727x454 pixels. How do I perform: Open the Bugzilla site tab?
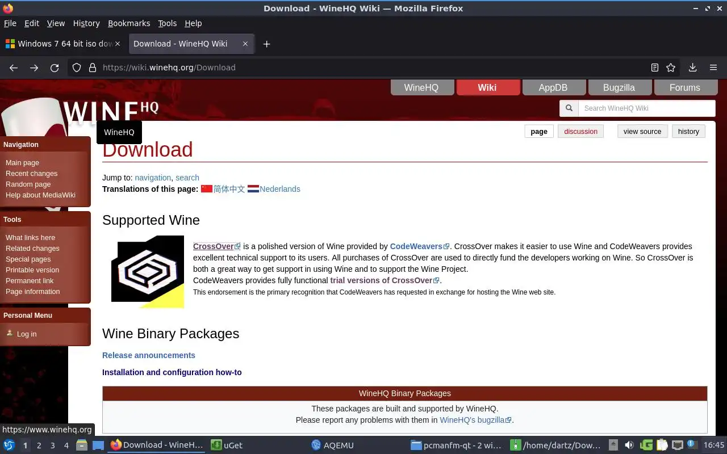pyautogui.click(x=619, y=87)
